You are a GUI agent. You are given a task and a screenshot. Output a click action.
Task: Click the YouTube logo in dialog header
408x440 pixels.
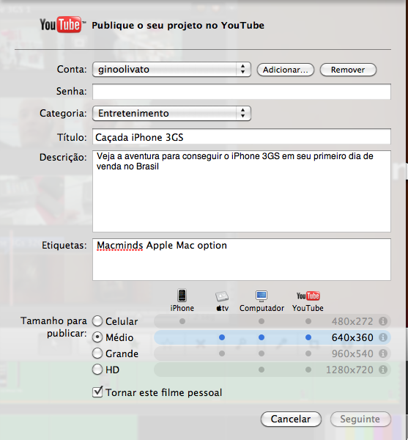point(62,24)
